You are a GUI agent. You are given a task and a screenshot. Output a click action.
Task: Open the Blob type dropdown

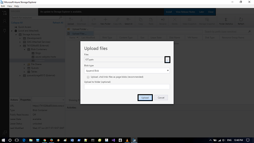(127, 71)
